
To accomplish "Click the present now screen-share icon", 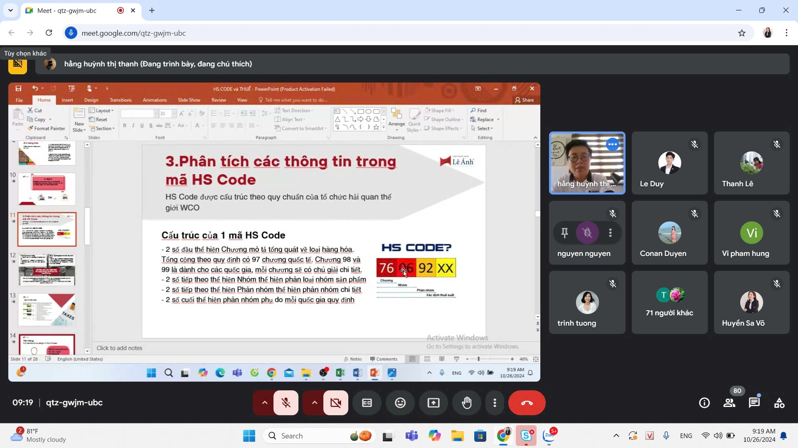I will point(433,403).
